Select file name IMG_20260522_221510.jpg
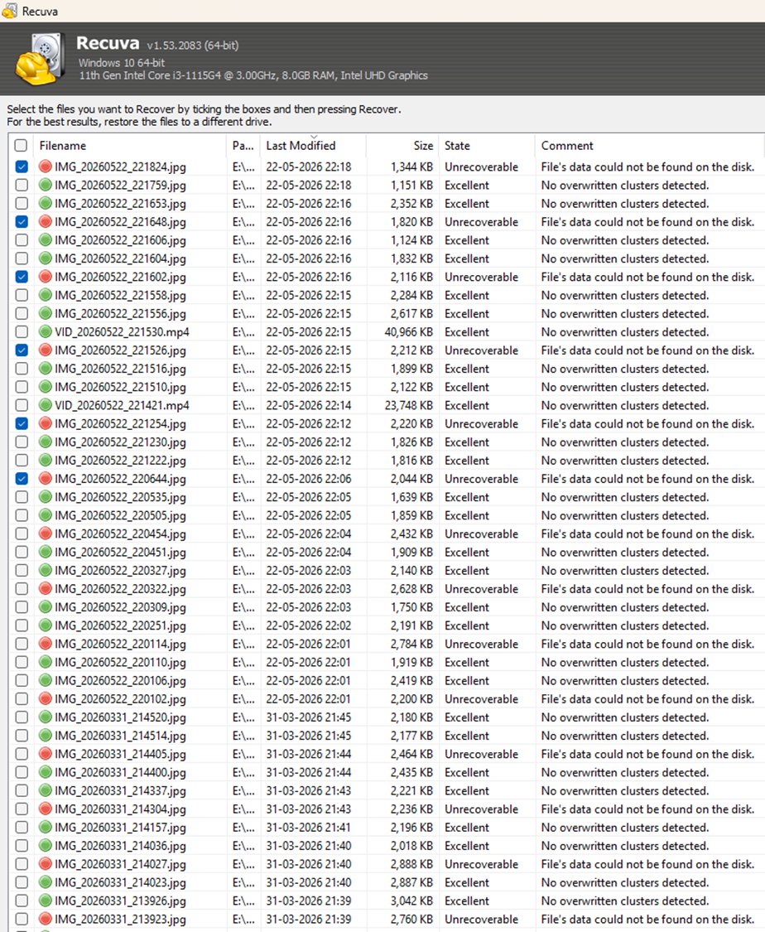 [120, 388]
